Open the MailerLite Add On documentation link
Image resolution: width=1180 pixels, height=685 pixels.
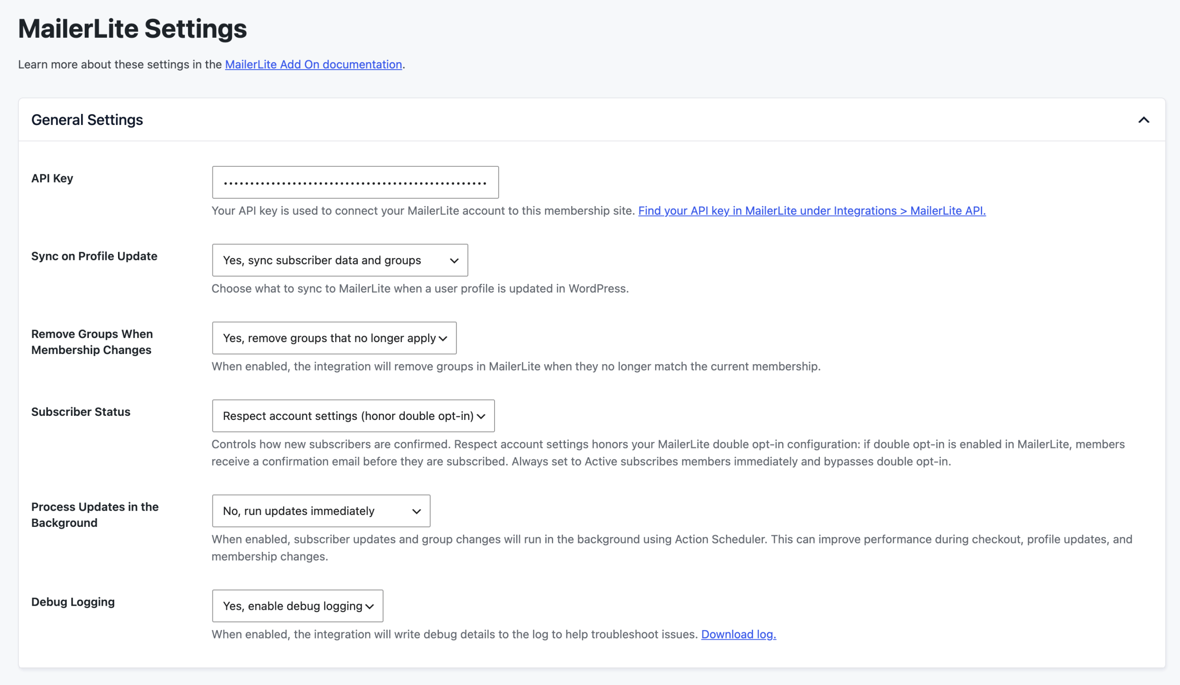(313, 65)
